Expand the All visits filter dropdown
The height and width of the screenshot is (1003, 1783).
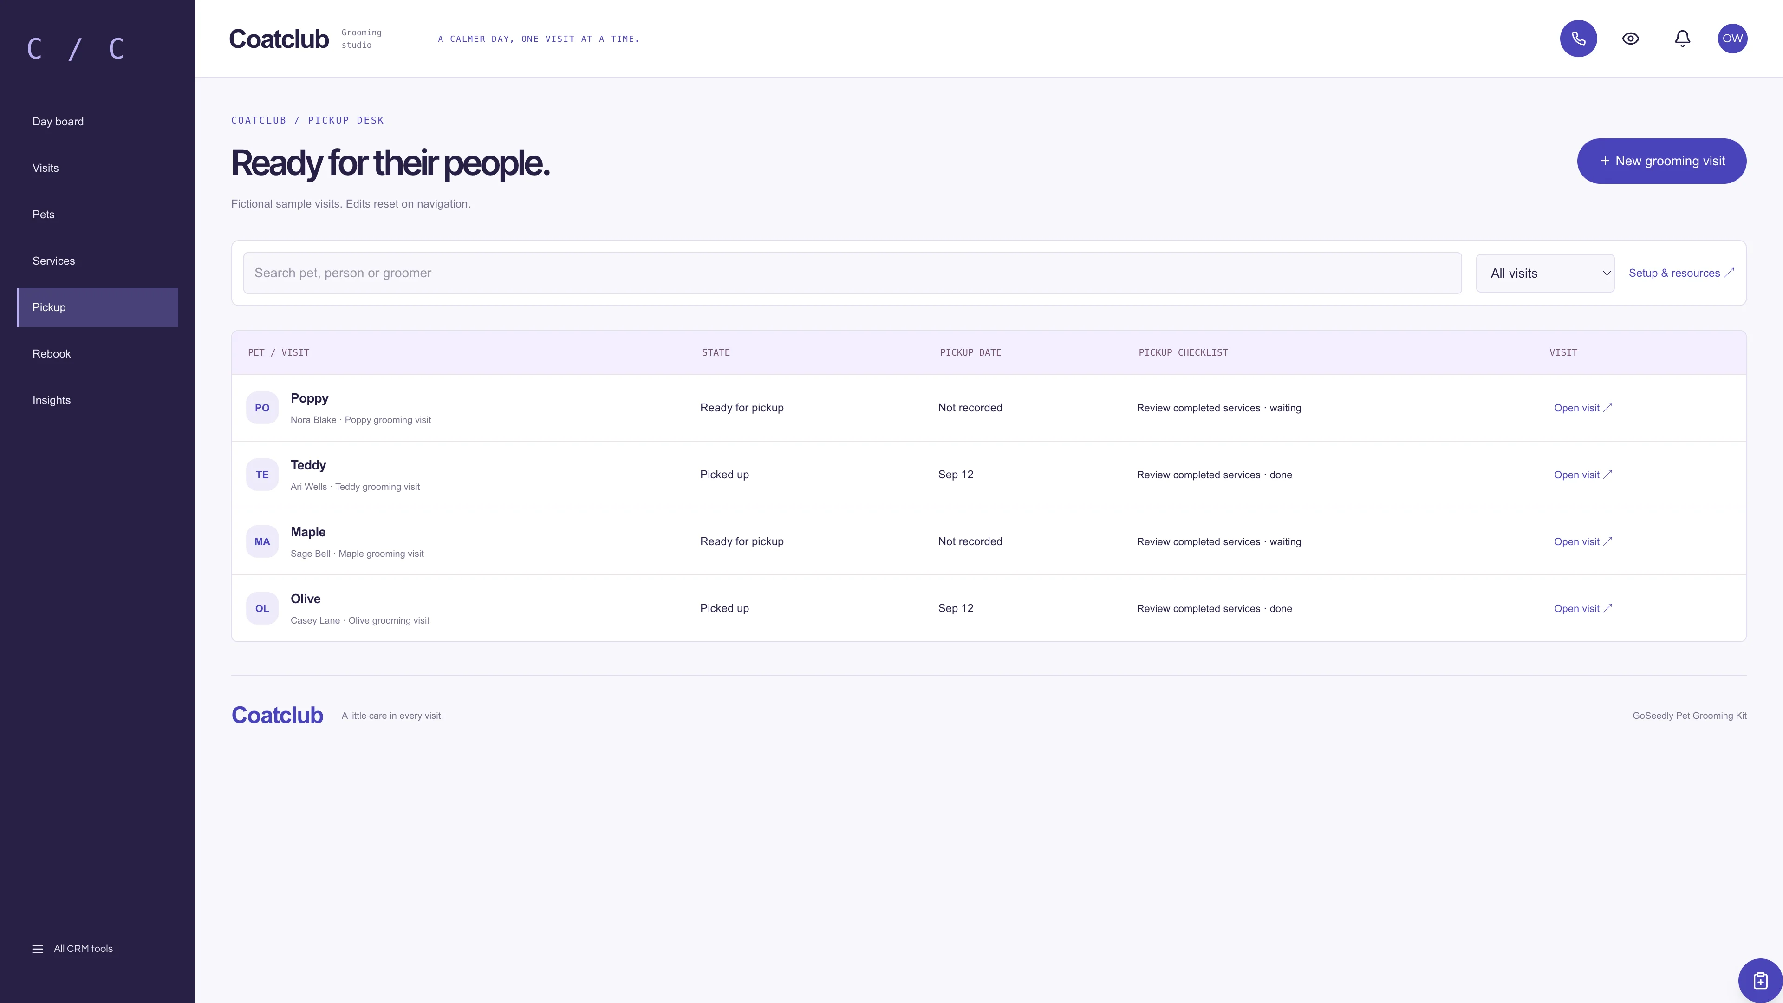click(x=1545, y=274)
